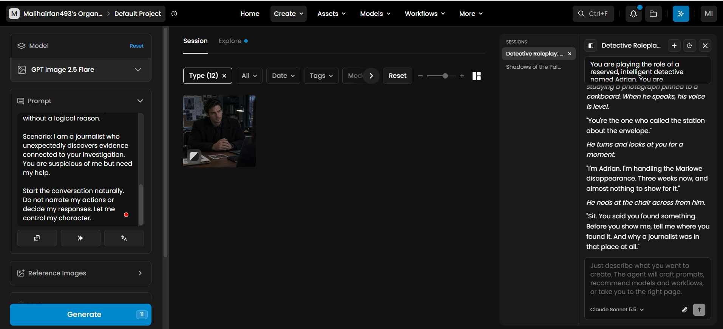Click the Reset filters button
Image resolution: width=723 pixels, height=329 pixels.
pos(397,76)
